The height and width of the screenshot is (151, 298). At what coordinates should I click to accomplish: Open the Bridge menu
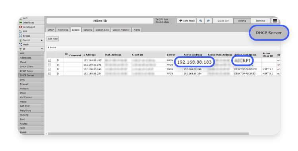tap(31, 35)
